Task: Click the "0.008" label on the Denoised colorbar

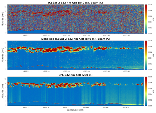Action: click(x=150, y=47)
